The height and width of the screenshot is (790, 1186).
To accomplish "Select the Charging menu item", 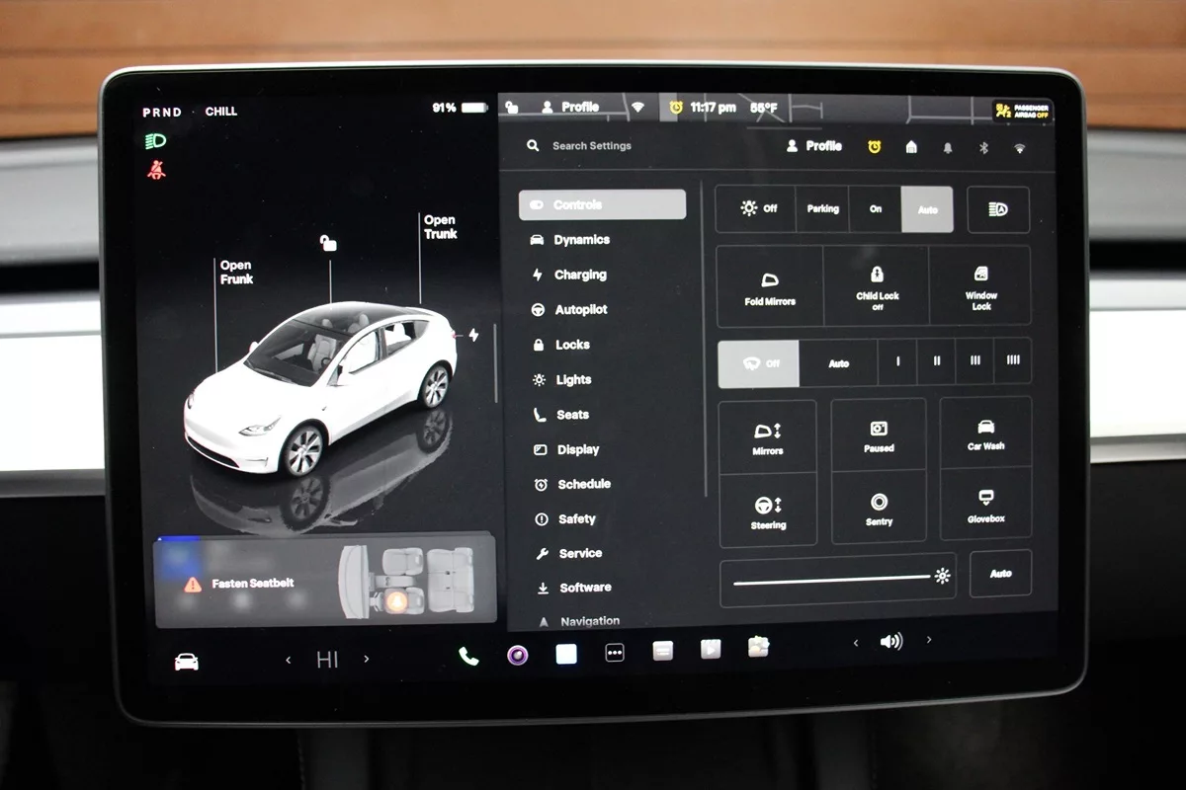I will [579, 275].
